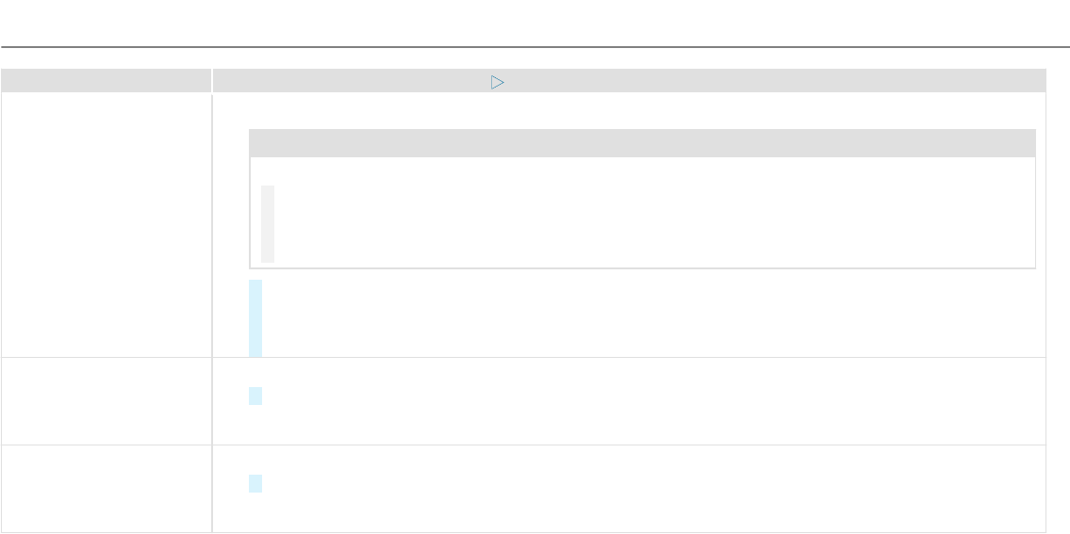The height and width of the screenshot is (534, 1070).
Task: Click the gray title bar of the nested box
Action: coord(641,143)
